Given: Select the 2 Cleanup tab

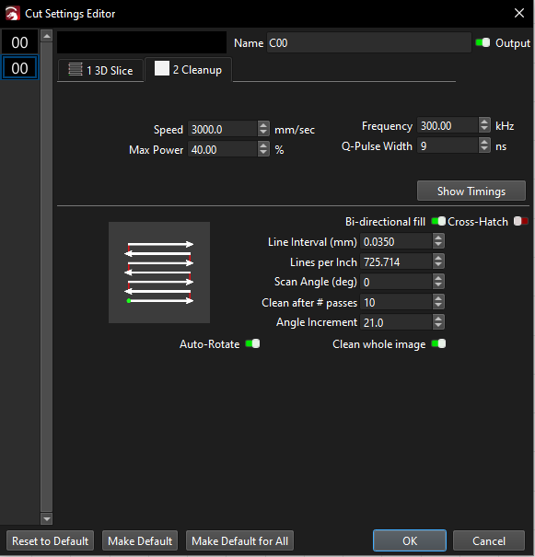Looking at the screenshot, I should tap(188, 69).
